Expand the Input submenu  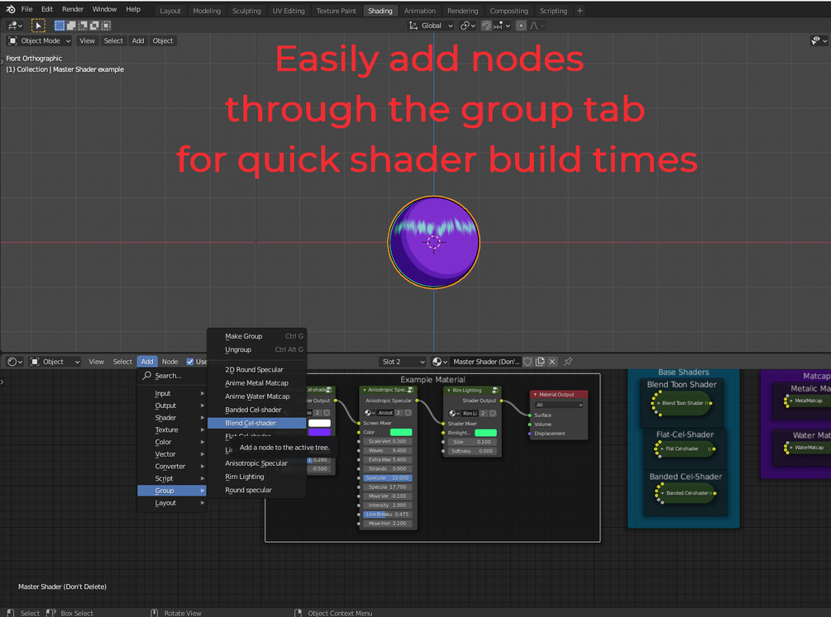[x=172, y=393]
